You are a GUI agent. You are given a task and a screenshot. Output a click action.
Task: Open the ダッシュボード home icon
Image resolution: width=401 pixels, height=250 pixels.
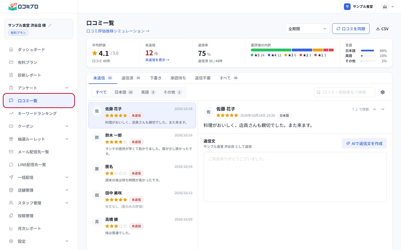pos(11,49)
